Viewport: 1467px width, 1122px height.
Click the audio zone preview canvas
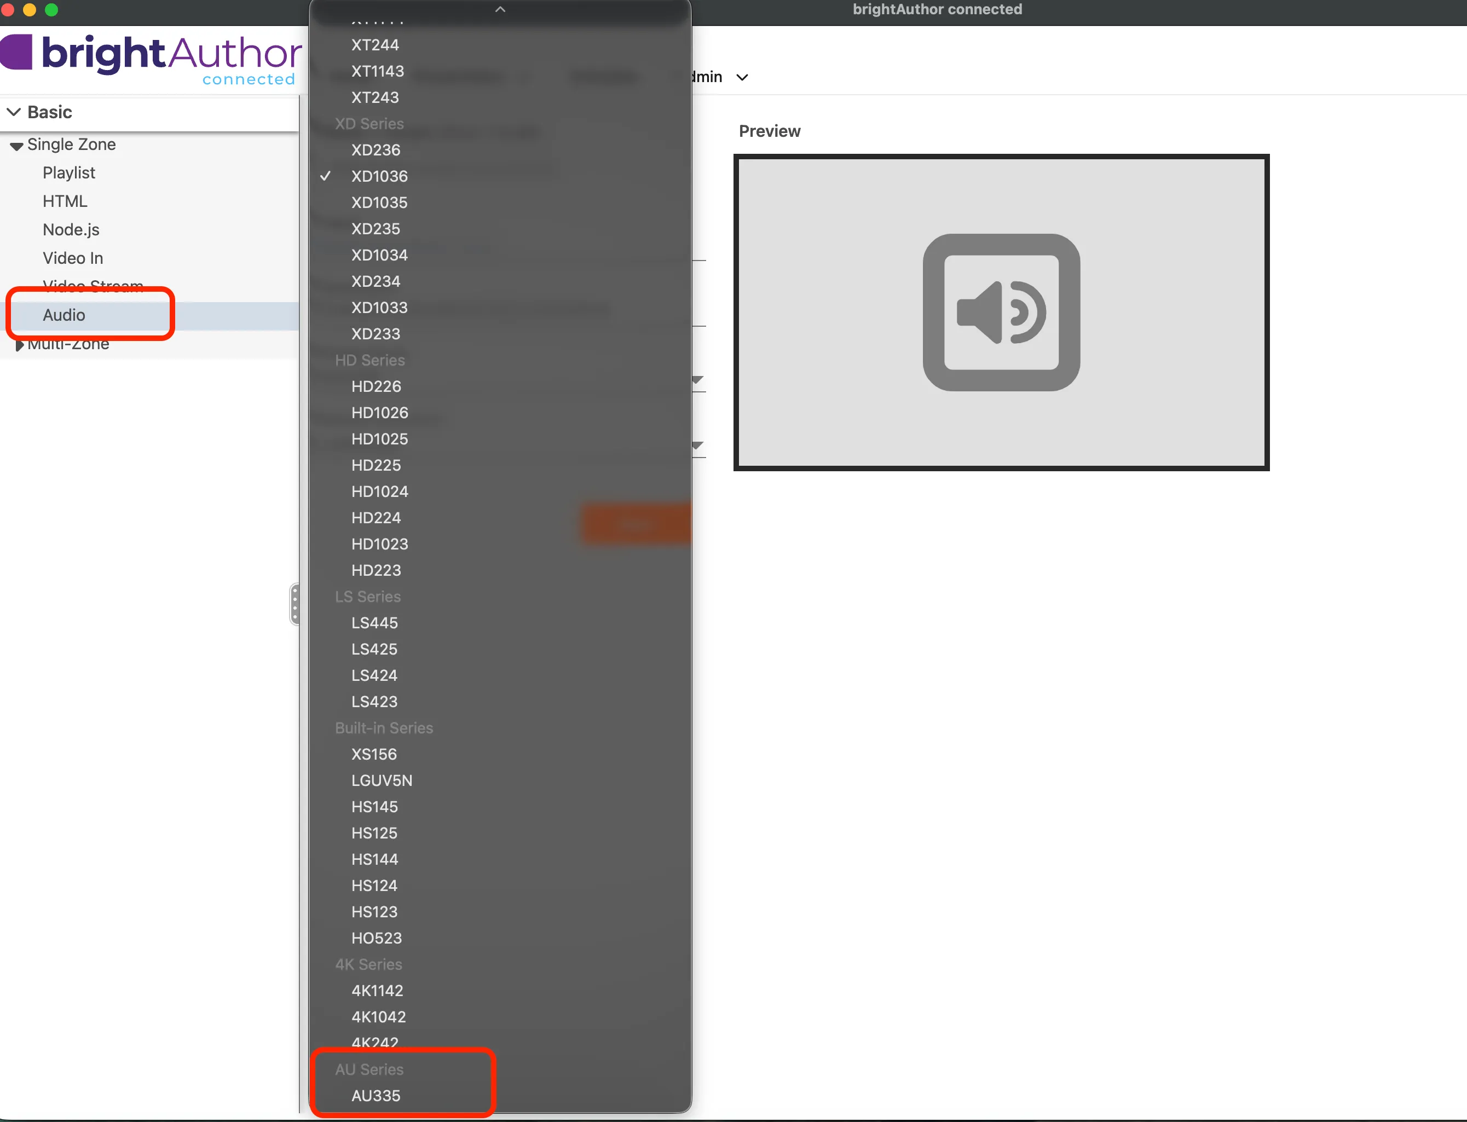1001,312
